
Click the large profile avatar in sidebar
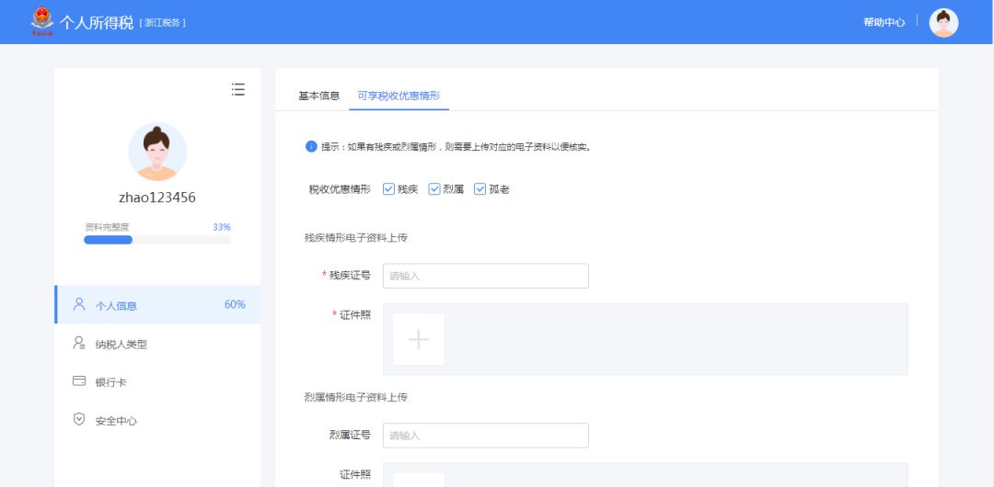click(157, 152)
